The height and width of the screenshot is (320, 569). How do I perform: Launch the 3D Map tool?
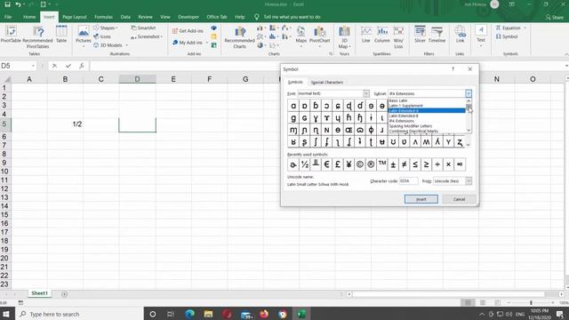pyautogui.click(x=344, y=37)
